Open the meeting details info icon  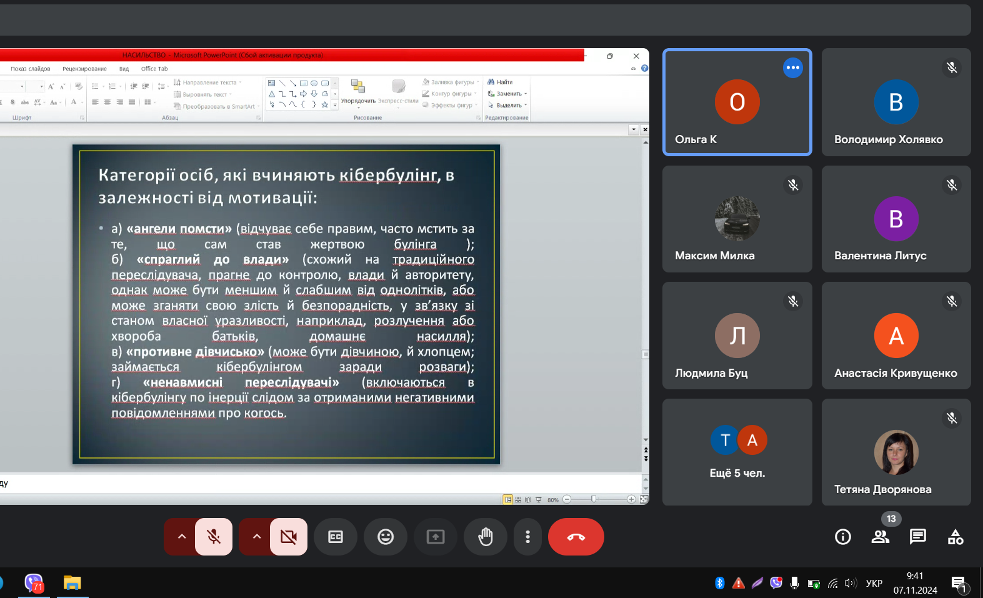click(x=843, y=537)
